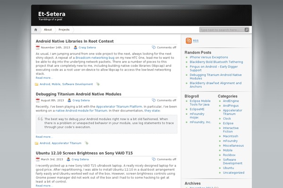
Task: Open Pingus on Android – Early Digger Support
Action: pos(214,68)
